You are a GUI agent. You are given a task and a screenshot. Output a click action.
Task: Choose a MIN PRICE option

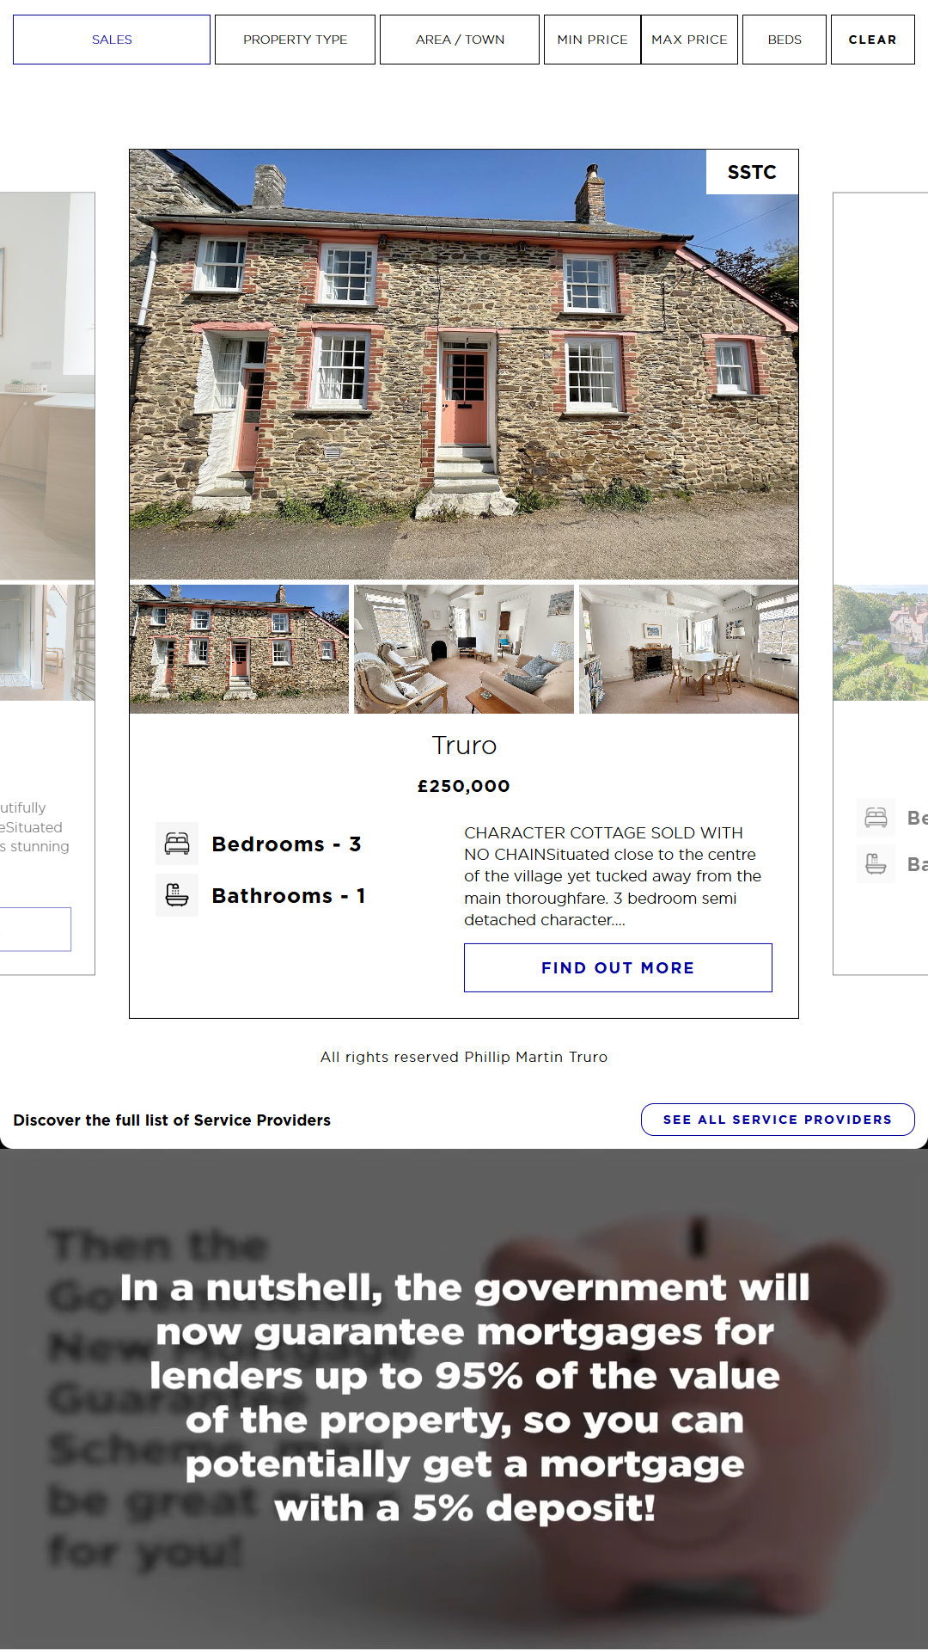[592, 40]
